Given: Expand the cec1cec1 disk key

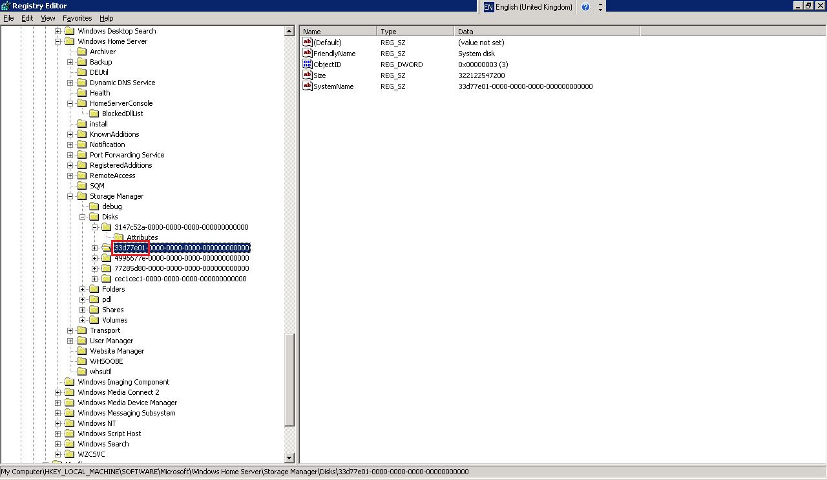Looking at the screenshot, I should (x=95, y=279).
